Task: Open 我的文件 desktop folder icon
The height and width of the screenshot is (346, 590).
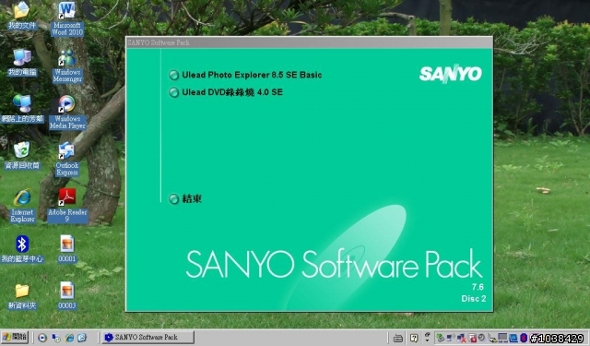Action: click(x=22, y=16)
